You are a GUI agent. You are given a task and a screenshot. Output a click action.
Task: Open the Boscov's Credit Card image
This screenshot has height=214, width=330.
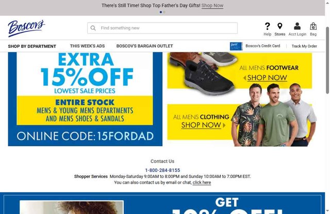point(236,46)
